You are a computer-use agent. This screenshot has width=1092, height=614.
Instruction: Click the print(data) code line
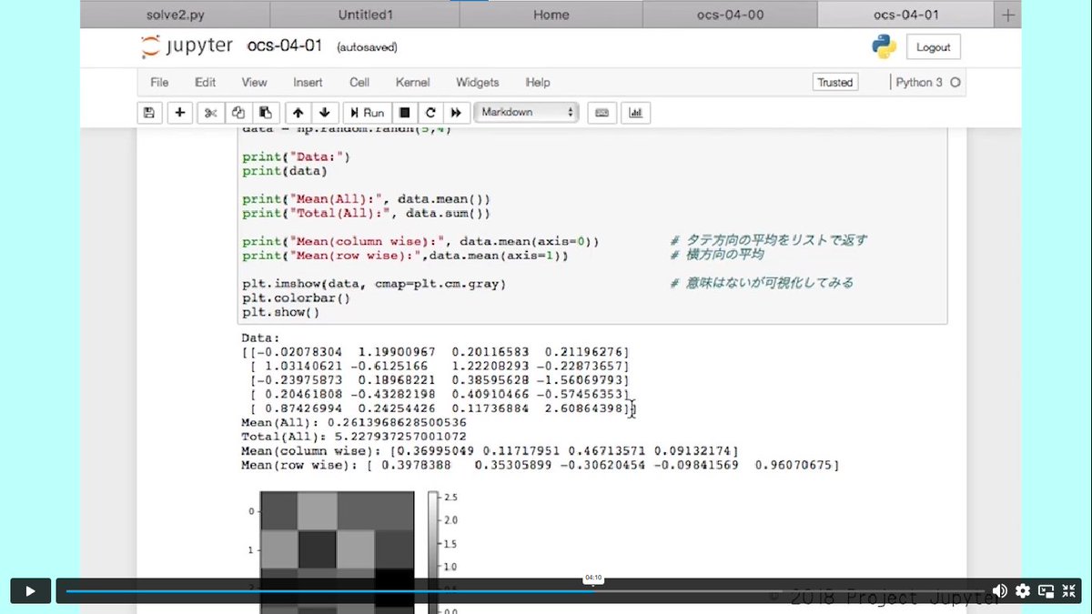[x=285, y=170]
